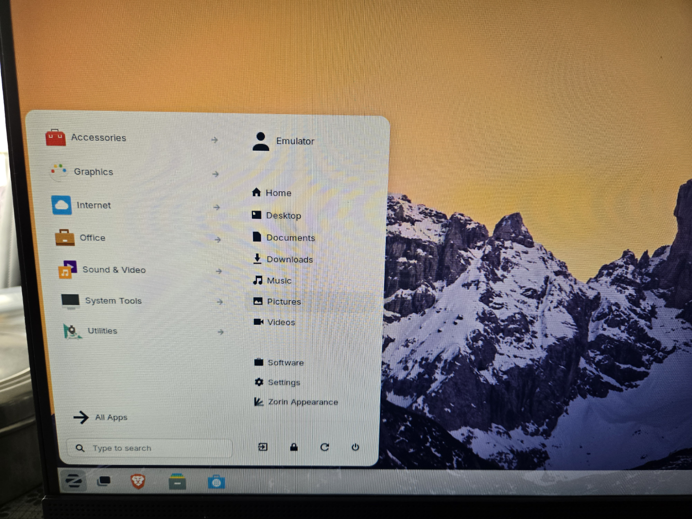
Task: Open the Desktop folder entry
Action: (x=276, y=215)
